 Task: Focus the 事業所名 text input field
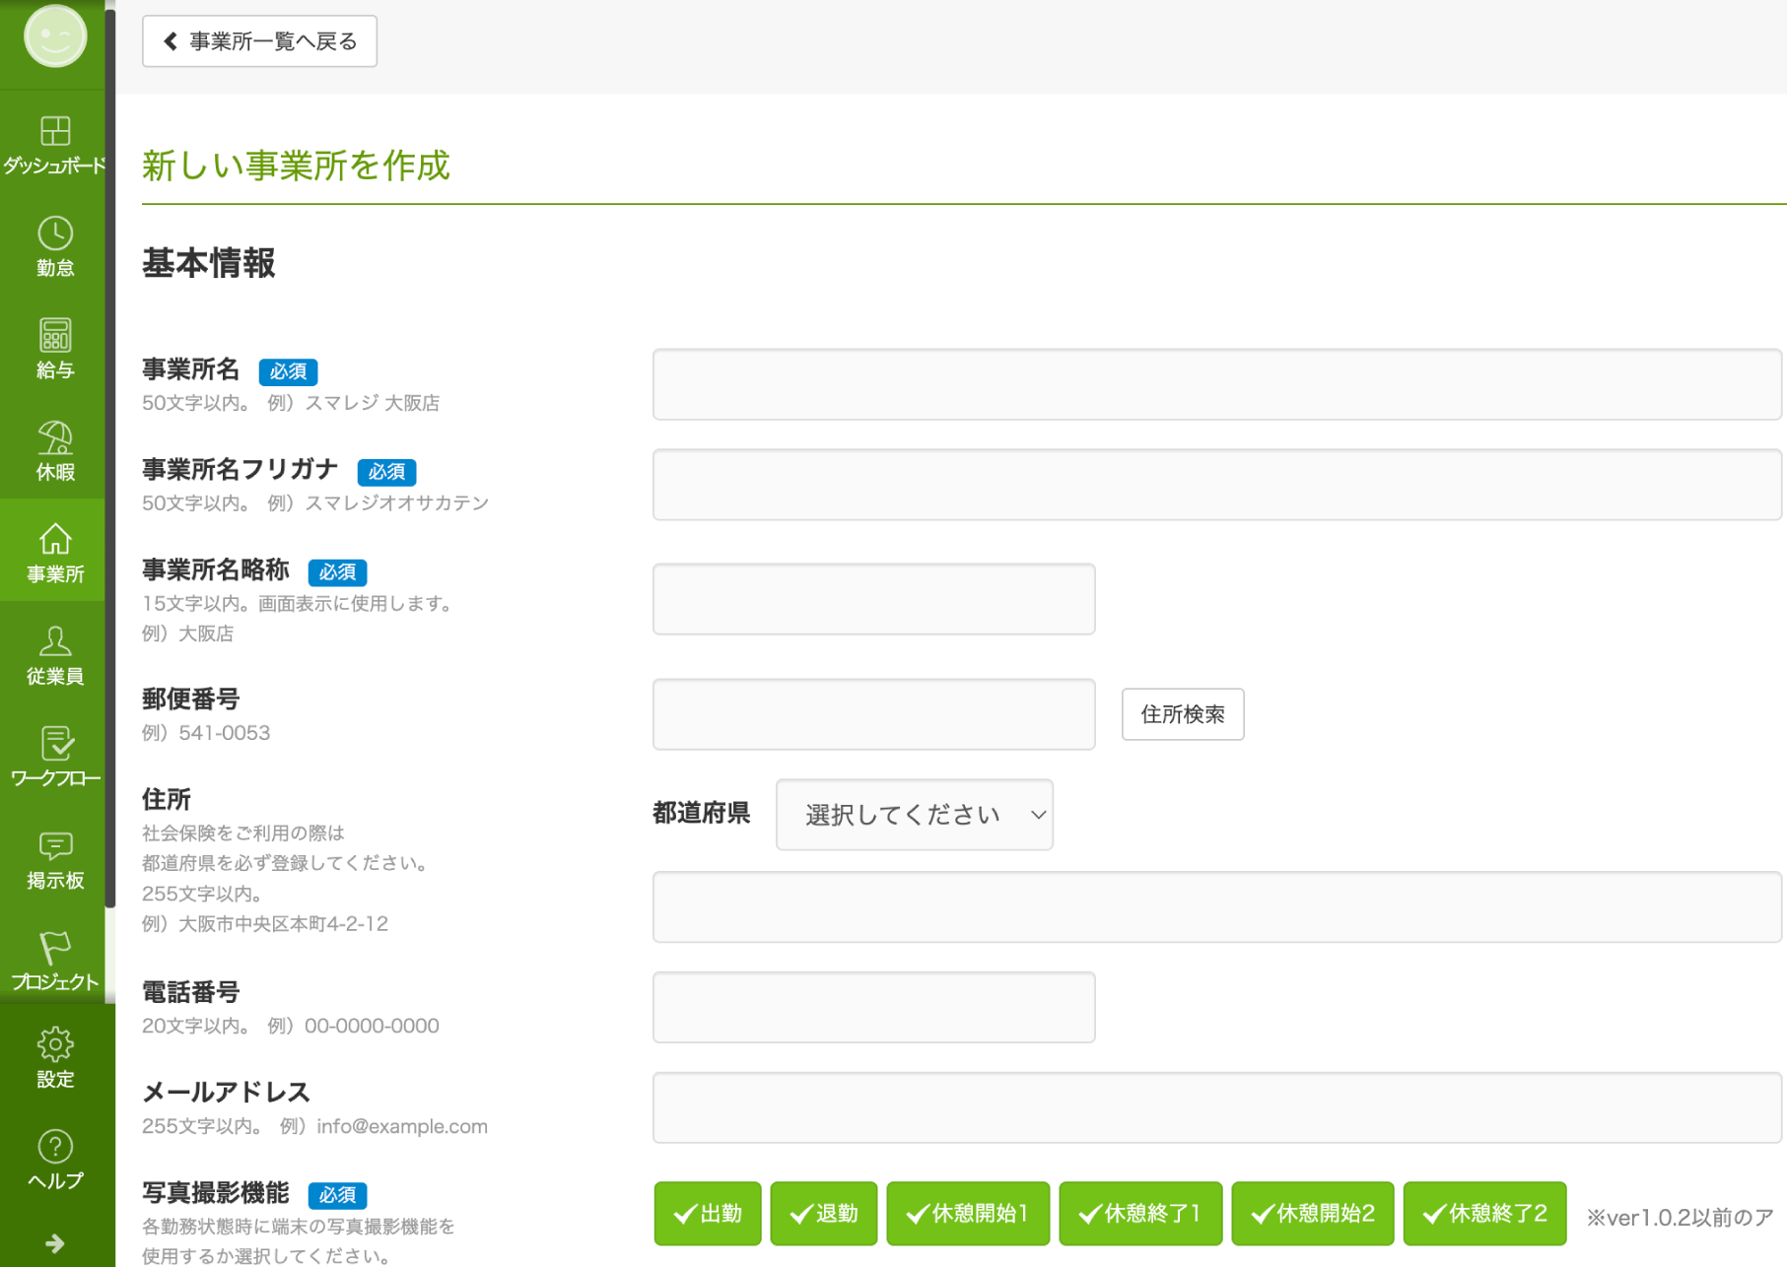[1216, 384]
